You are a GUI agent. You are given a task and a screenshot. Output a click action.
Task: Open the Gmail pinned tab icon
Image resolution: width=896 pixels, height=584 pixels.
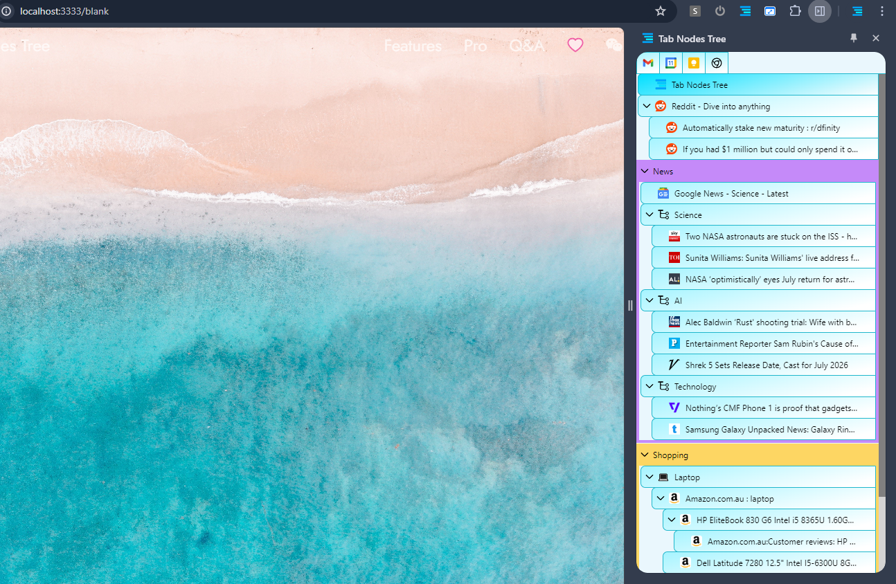click(648, 63)
